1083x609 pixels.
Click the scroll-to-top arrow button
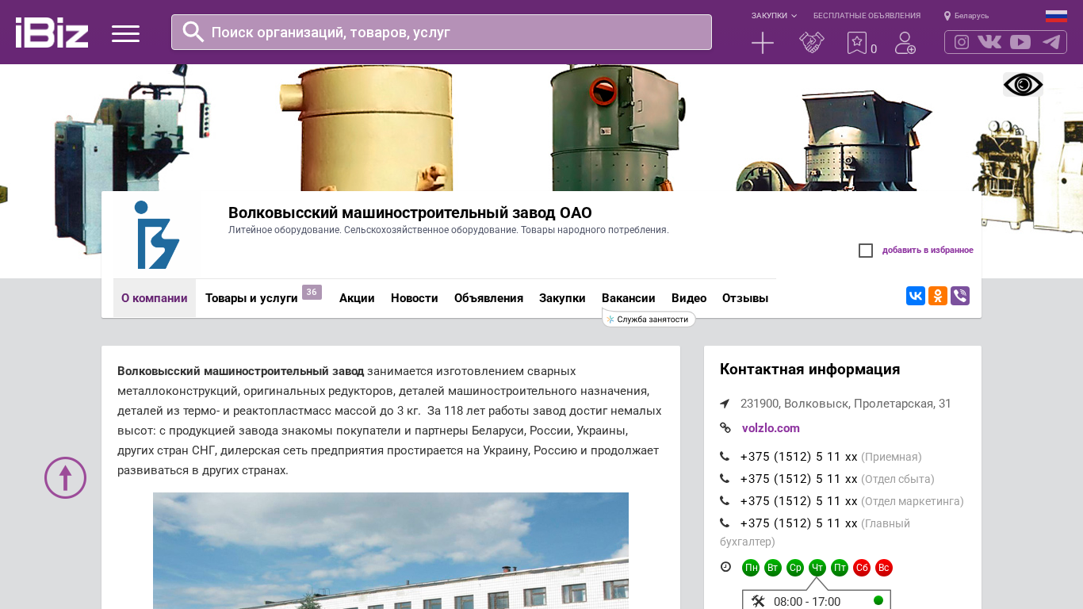click(x=65, y=477)
